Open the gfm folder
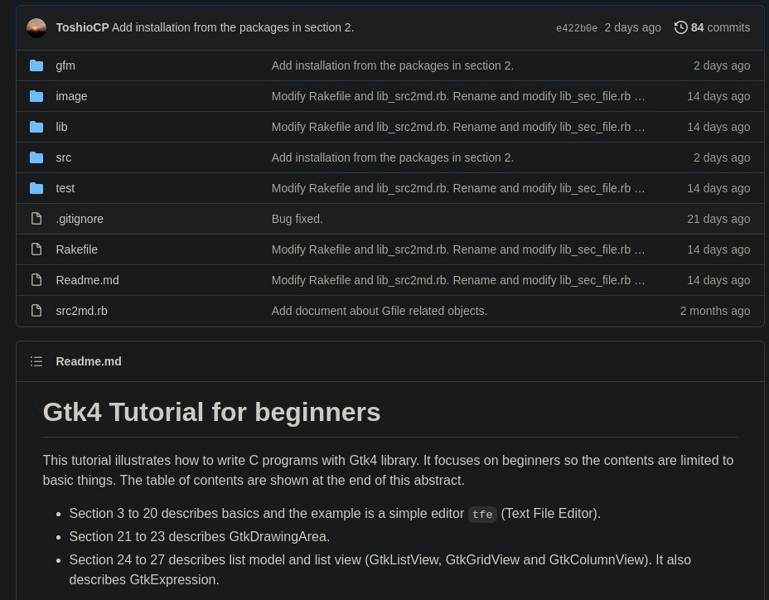 [65, 65]
